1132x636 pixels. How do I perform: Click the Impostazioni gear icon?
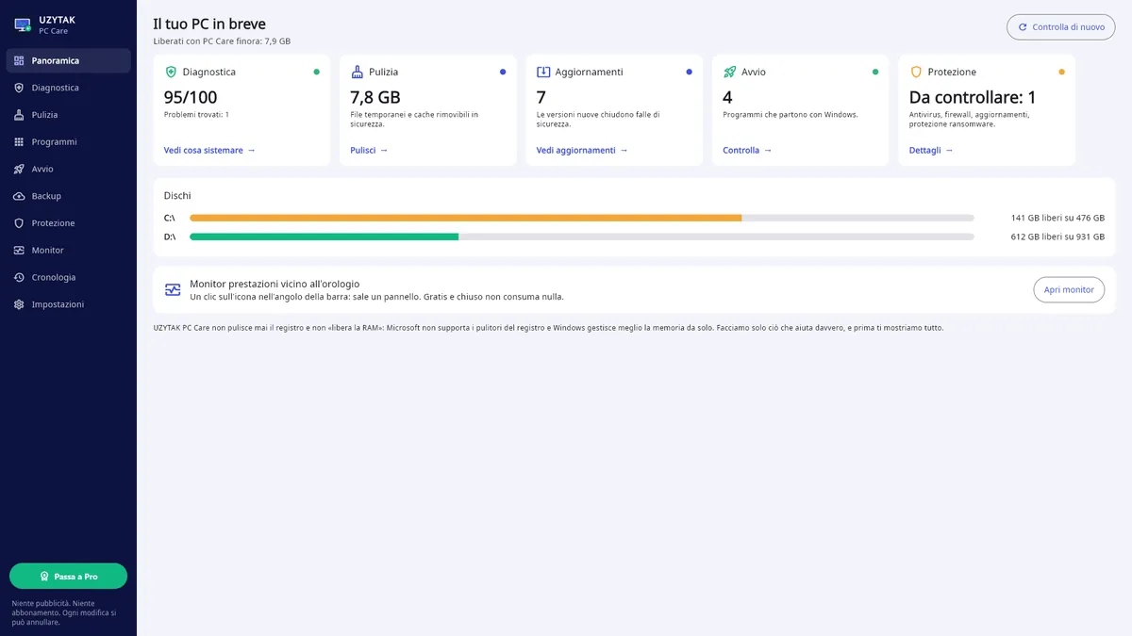click(x=19, y=304)
